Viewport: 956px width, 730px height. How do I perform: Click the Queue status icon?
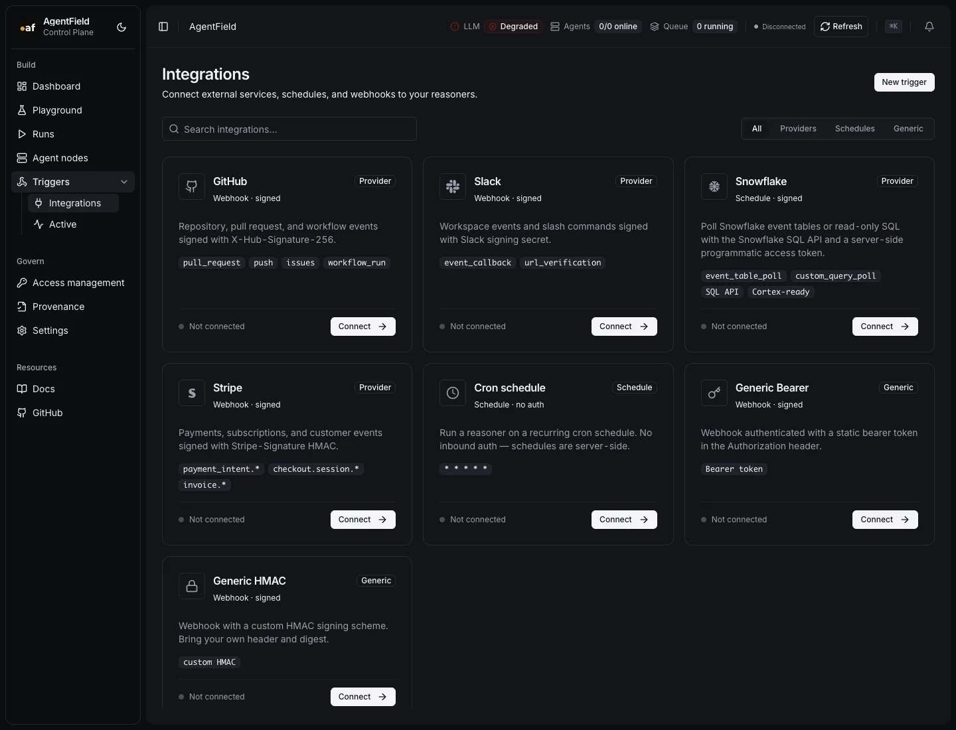tap(655, 27)
